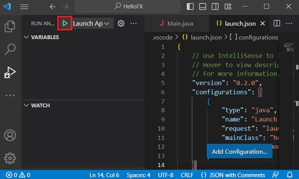This screenshot has width=299, height=179.
Task: Click the errors and warnings count in status bar
Action: pos(18,175)
